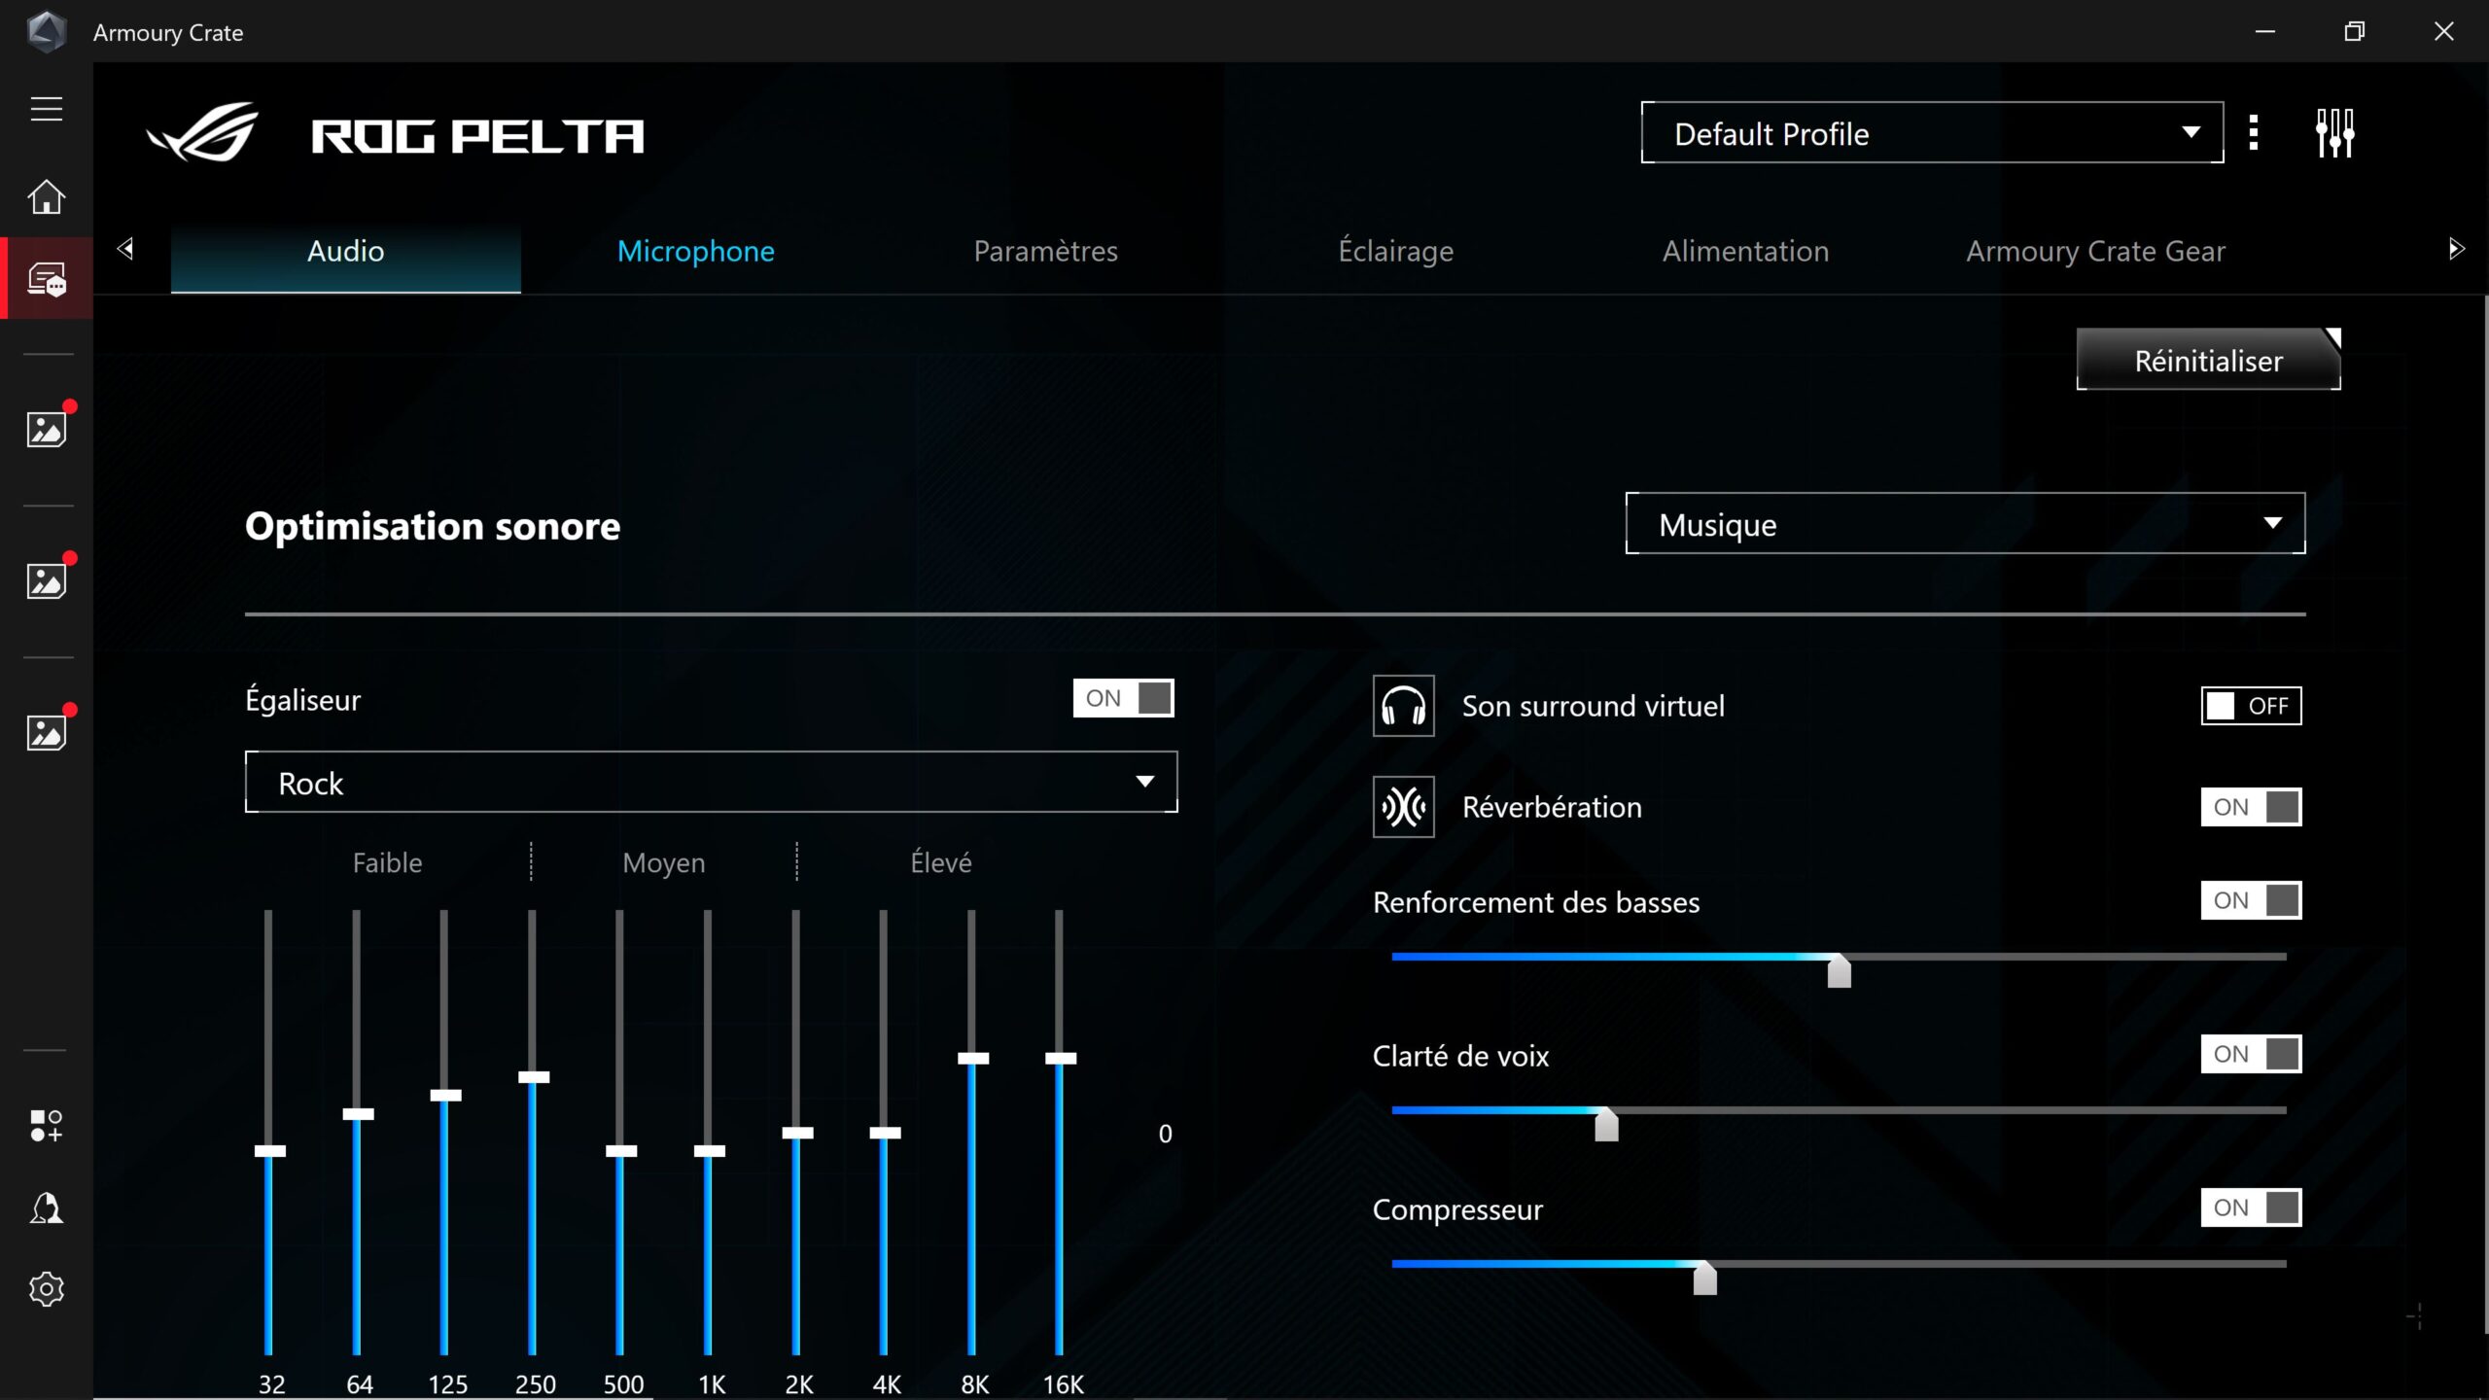
Task: Click the Renforcement des basses slider handle
Action: click(1839, 970)
